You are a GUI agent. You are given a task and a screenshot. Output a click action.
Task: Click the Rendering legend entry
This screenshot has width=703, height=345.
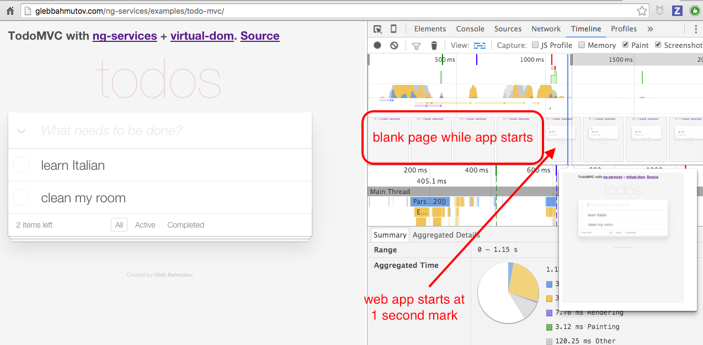click(590, 312)
